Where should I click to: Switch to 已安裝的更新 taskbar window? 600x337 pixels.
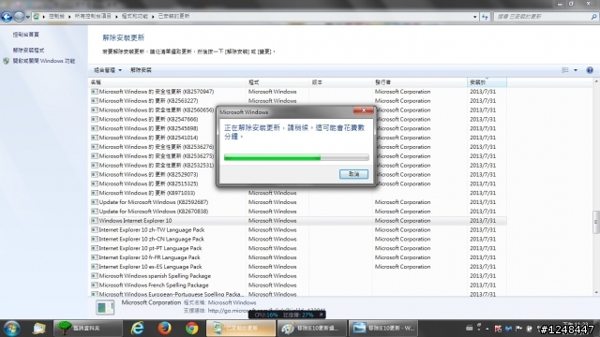tap(241, 329)
